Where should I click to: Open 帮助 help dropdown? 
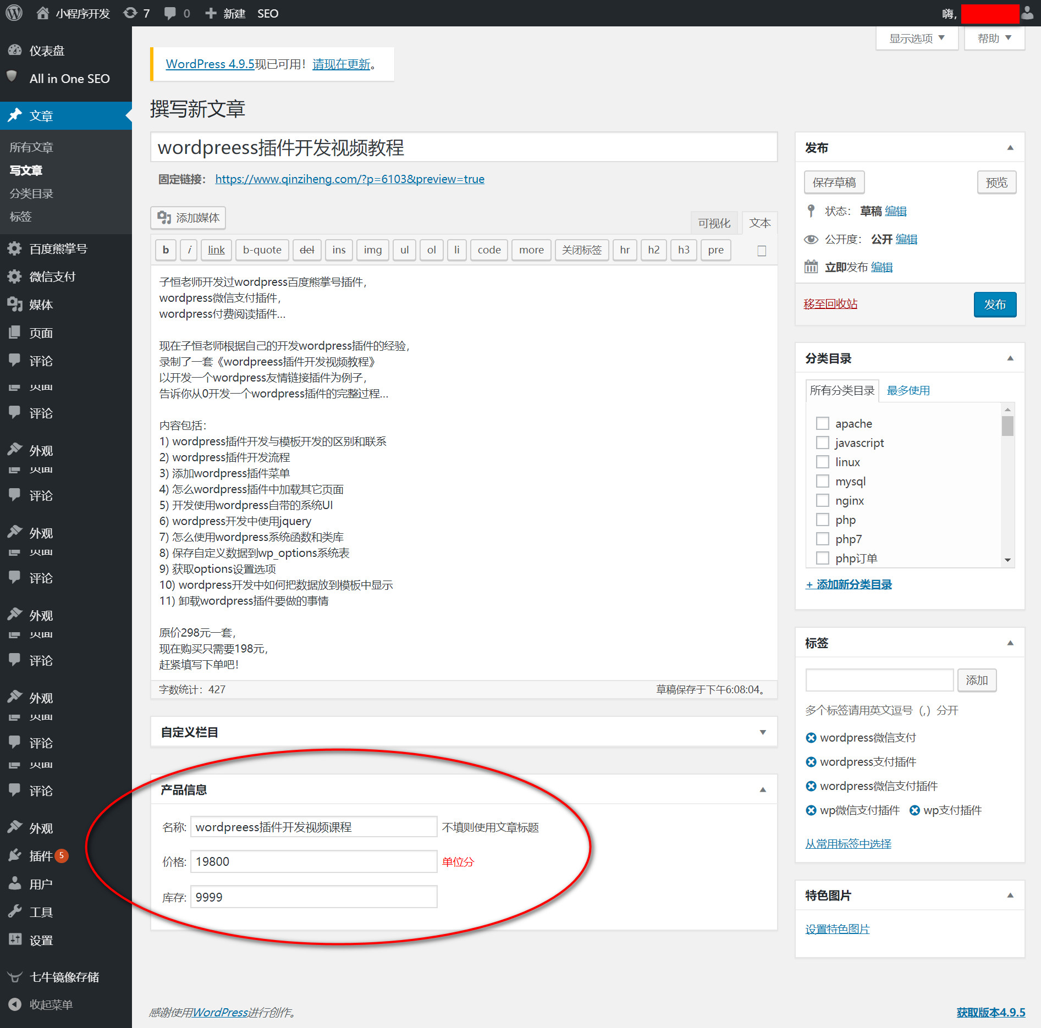point(994,38)
